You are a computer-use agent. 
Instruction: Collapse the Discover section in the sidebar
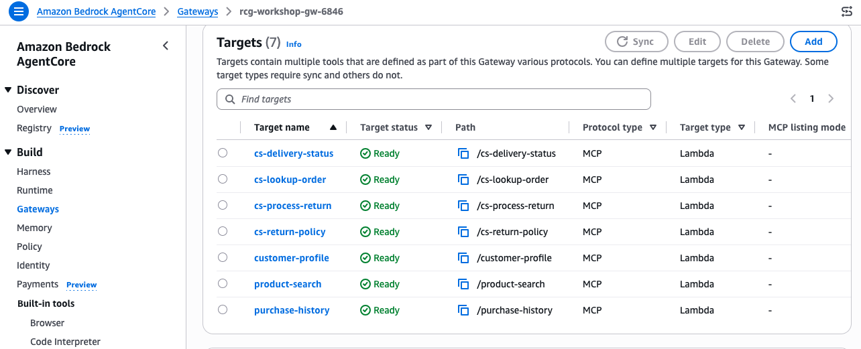8,90
